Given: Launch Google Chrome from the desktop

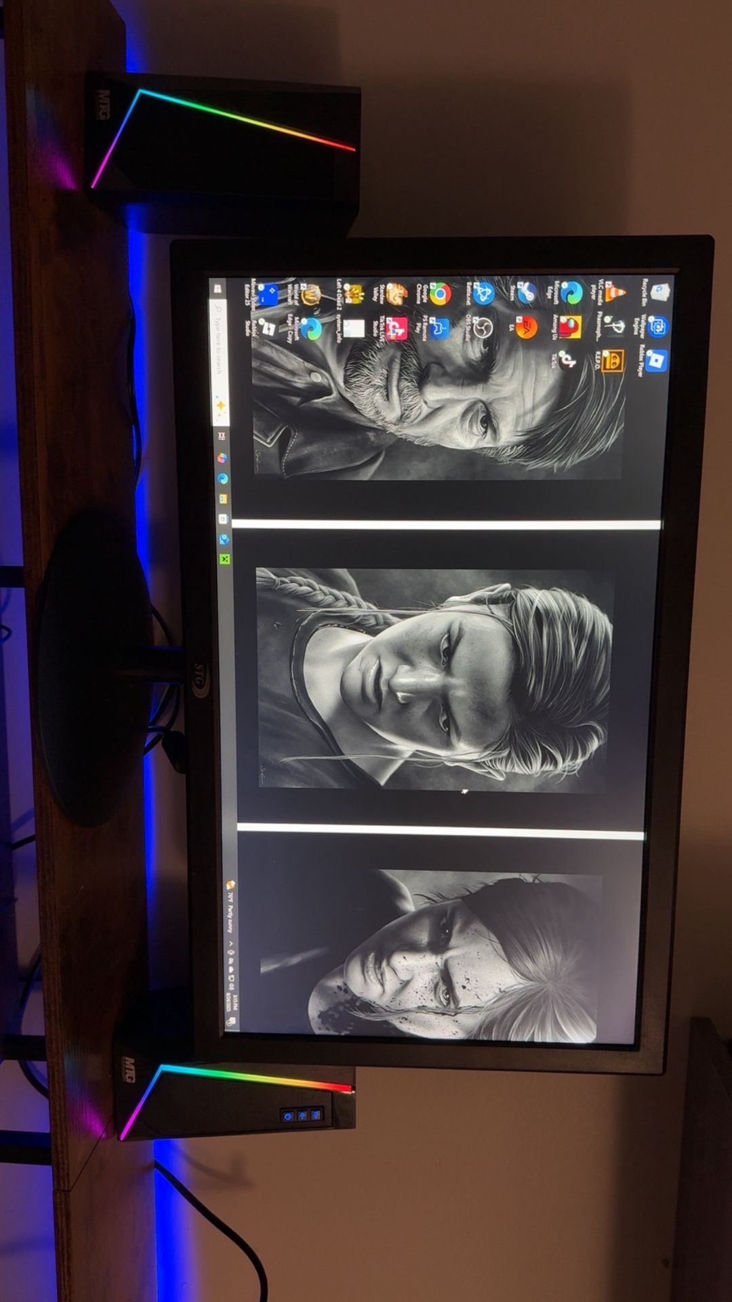Looking at the screenshot, I should tap(435, 294).
